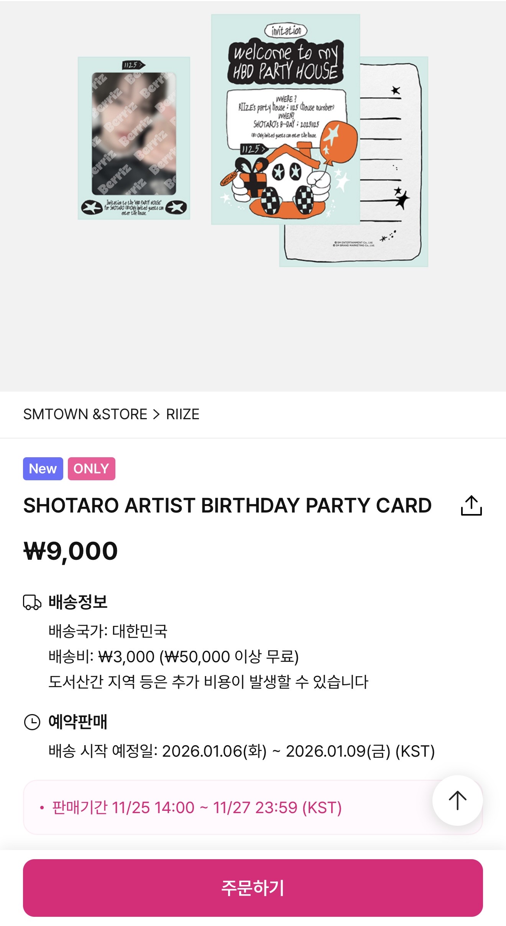Tap the 배송정보 section heading

[78, 602]
